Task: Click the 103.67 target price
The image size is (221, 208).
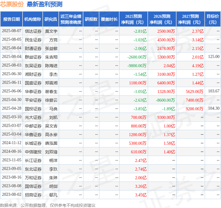Action: pyautogui.click(x=214, y=91)
